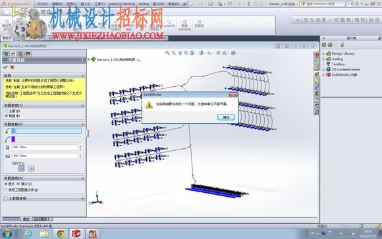Click Add File Location icon in 设计库
382x239 pixels.
(x=330, y=45)
